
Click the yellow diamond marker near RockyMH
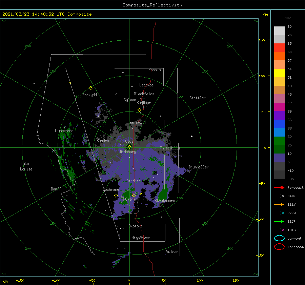[90, 88]
